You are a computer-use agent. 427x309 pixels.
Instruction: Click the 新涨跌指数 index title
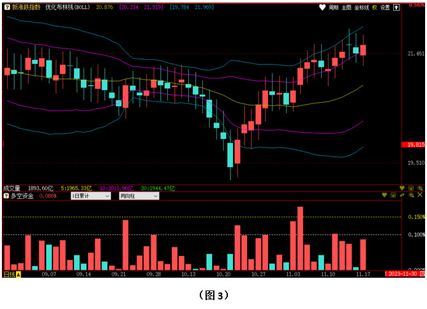tap(26, 7)
